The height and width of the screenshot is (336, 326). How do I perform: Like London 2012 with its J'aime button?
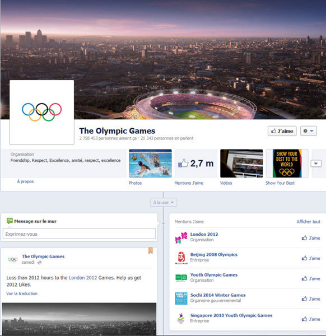[x=311, y=238]
